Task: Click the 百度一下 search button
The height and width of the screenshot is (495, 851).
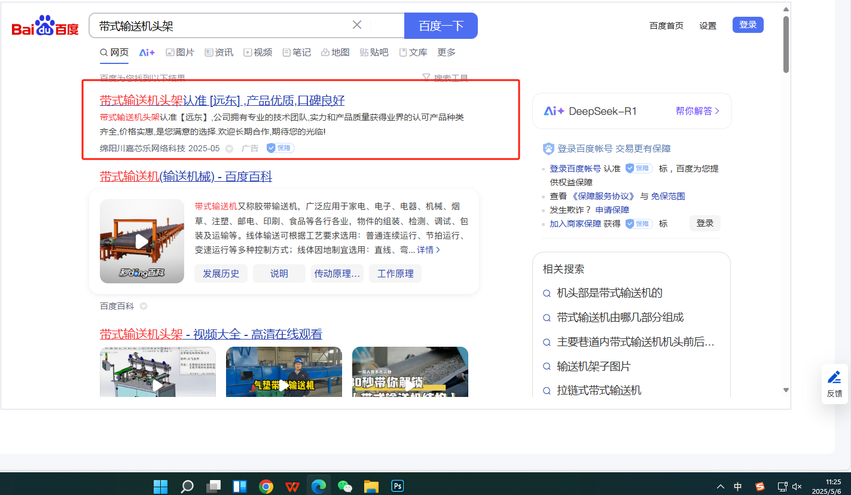Action: pos(441,26)
